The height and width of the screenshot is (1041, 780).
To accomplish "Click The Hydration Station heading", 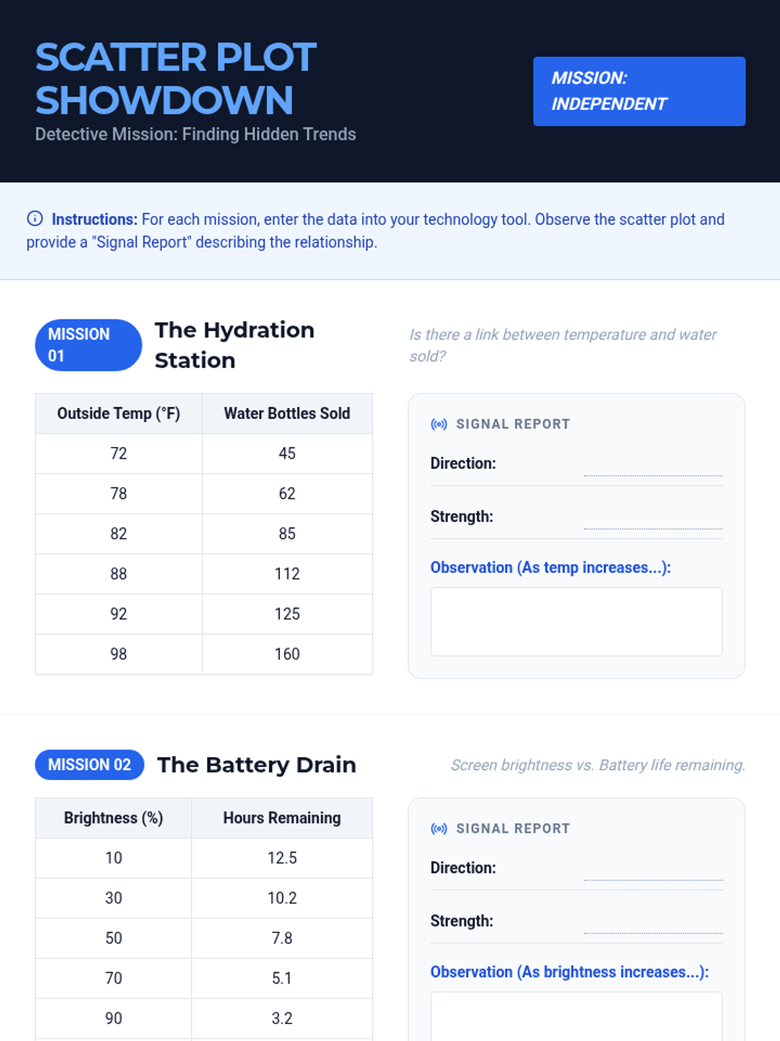I will tap(234, 345).
